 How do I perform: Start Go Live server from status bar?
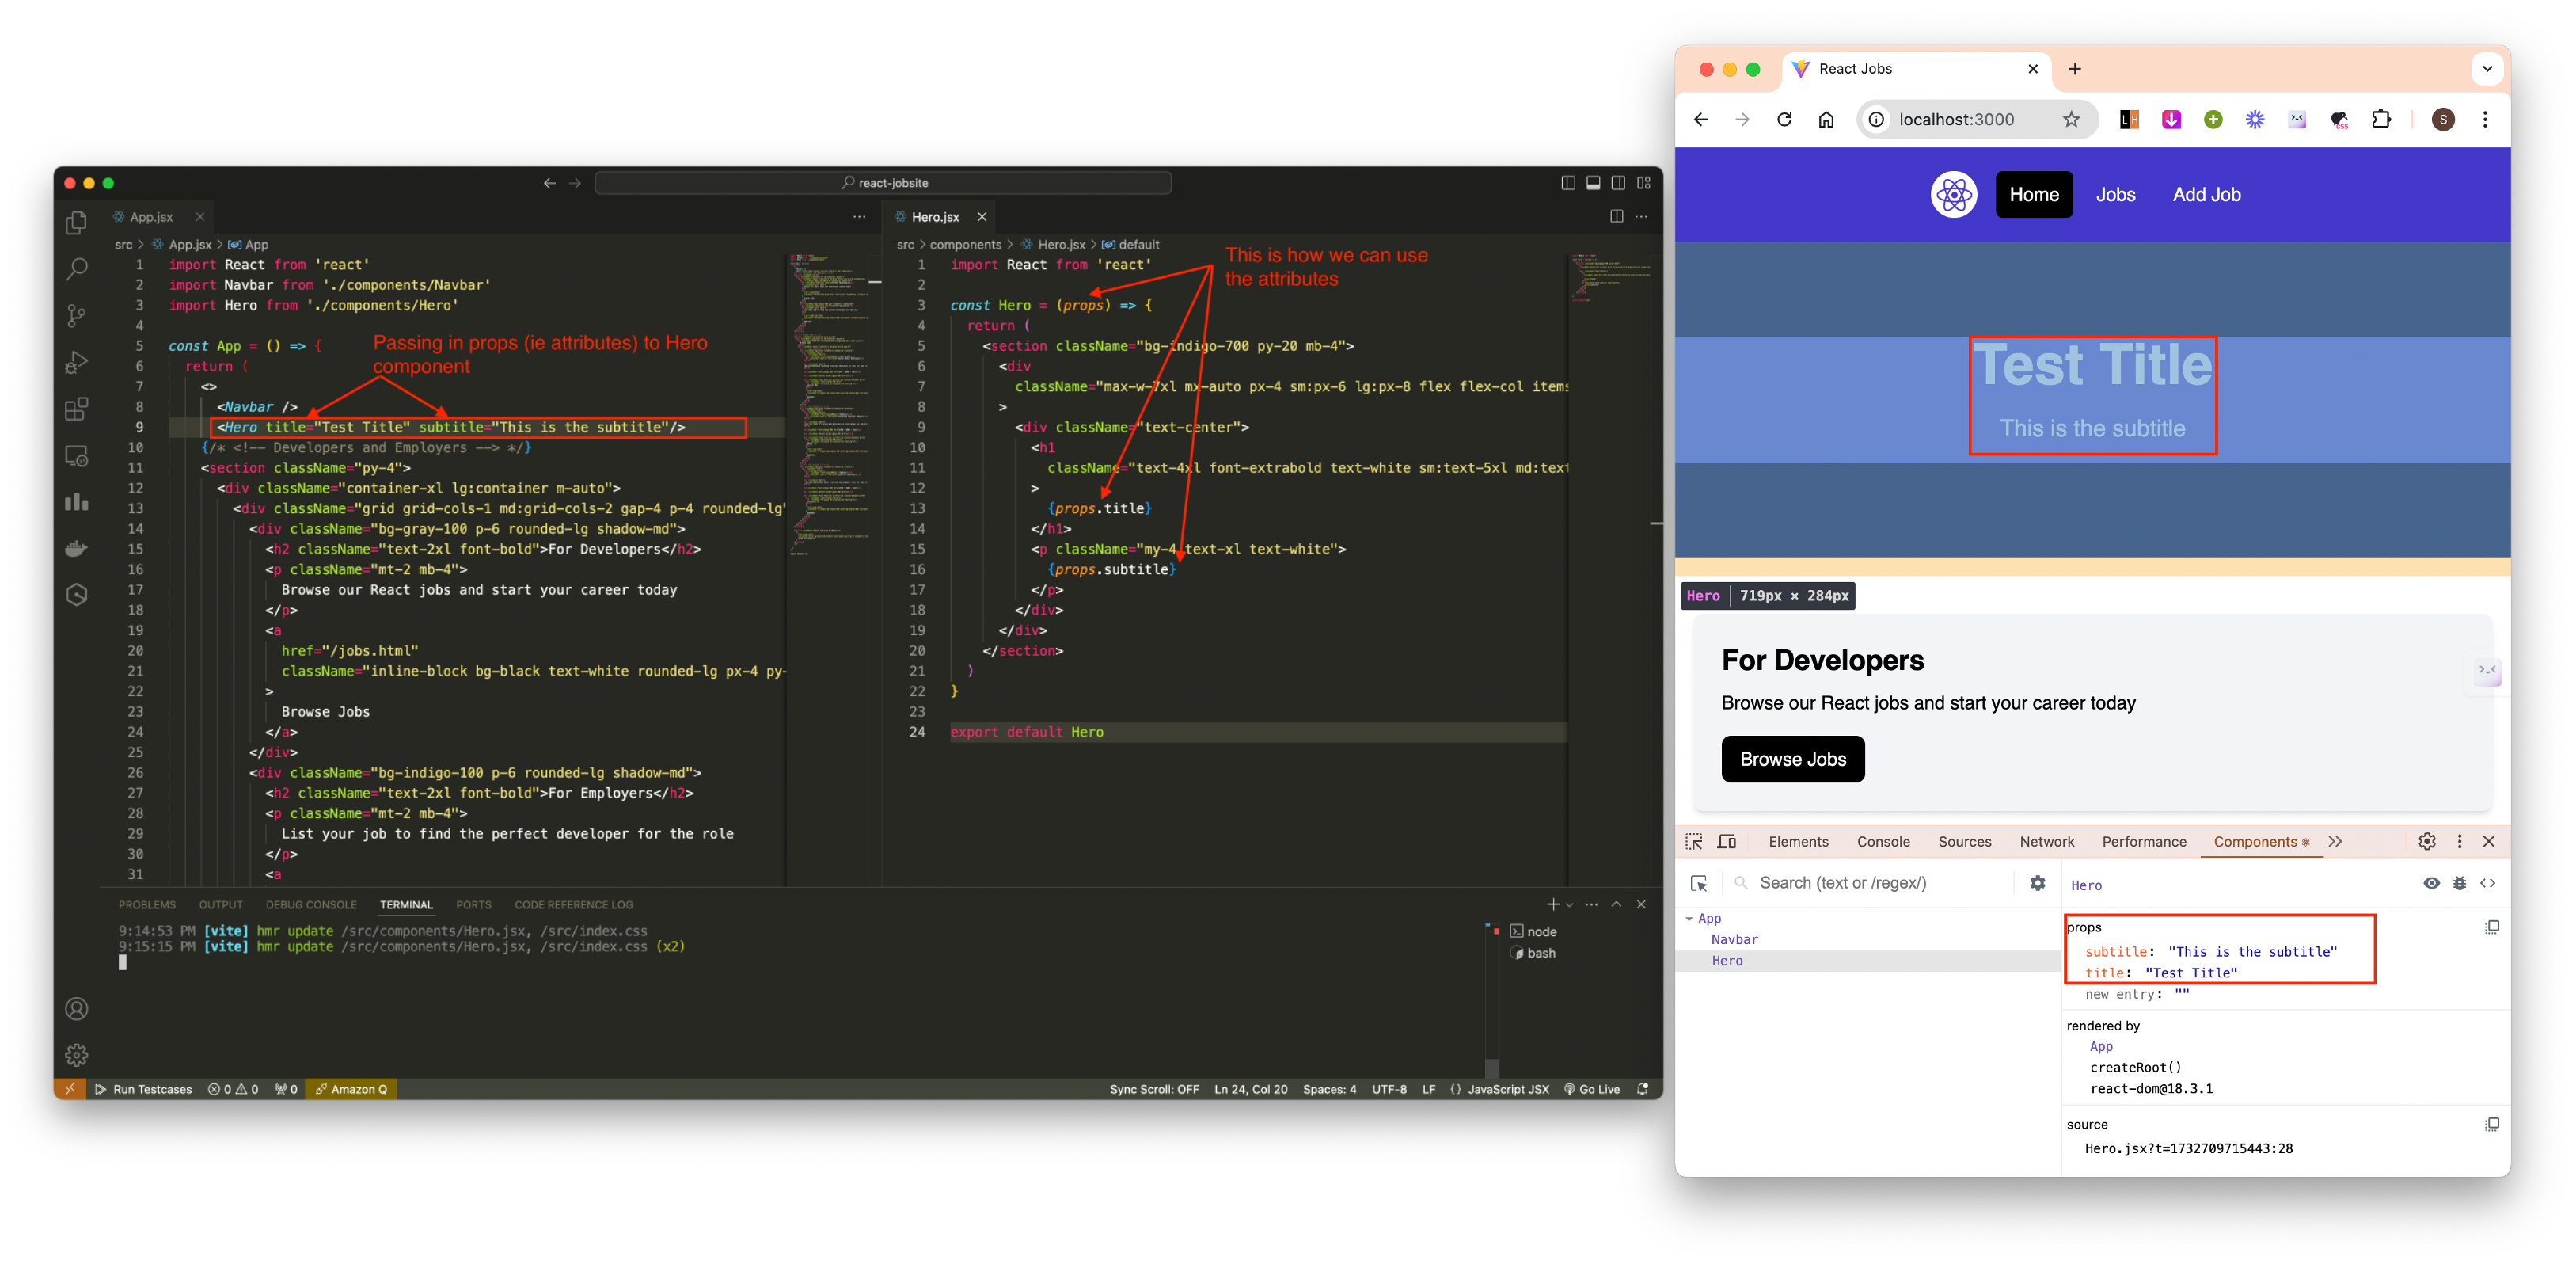1591,1089
